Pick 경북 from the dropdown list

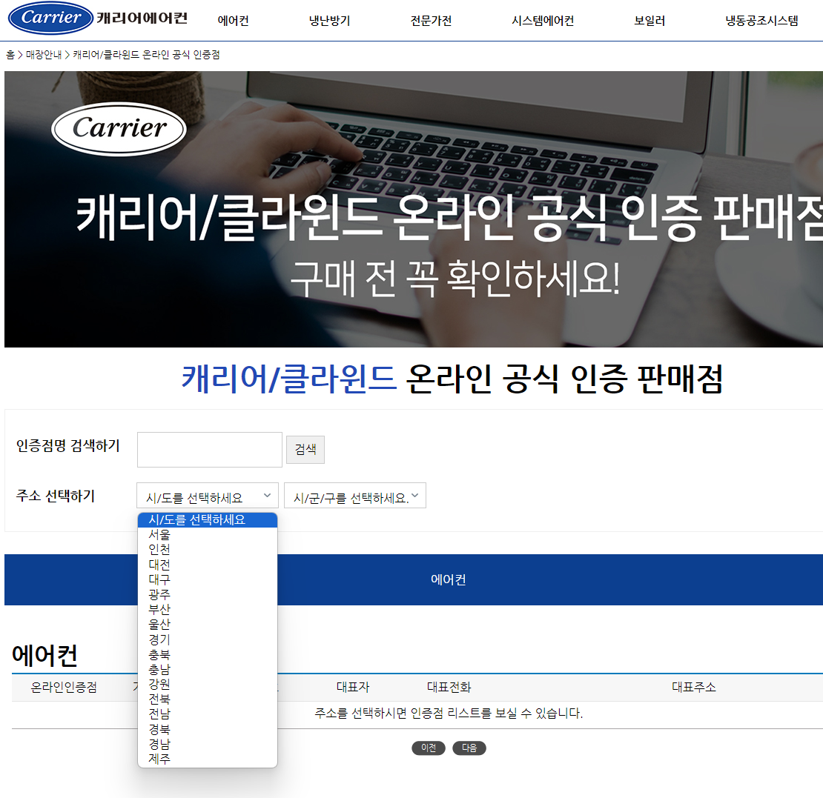pyautogui.click(x=208, y=729)
